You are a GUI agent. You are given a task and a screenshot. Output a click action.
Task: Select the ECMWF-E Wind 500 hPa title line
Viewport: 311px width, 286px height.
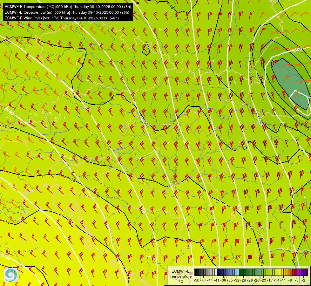coord(61,18)
